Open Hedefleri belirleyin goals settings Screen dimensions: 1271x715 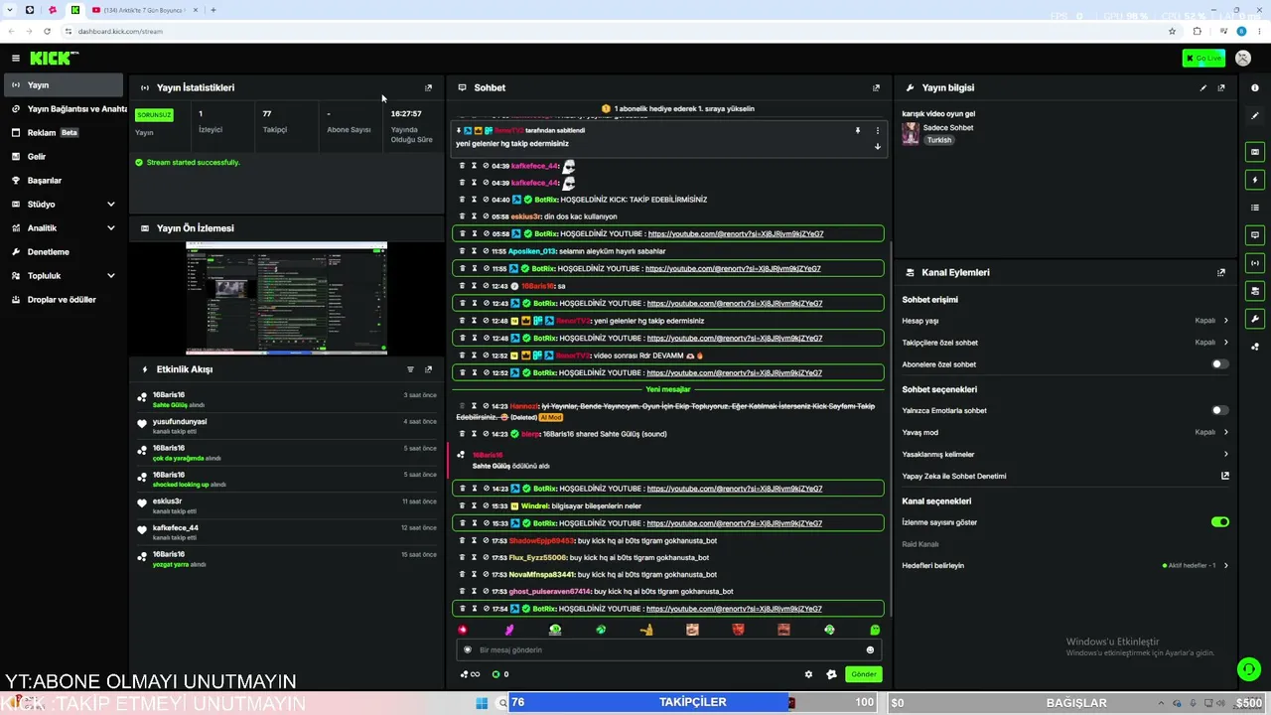pos(1065,565)
